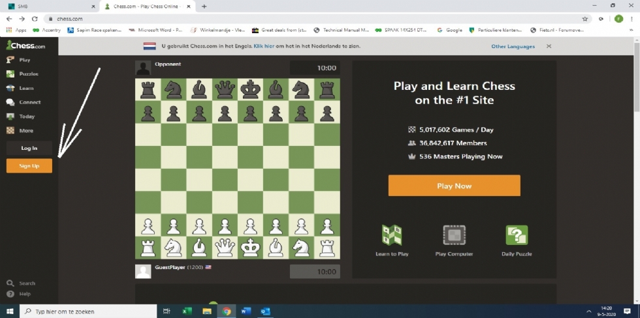Viewport: 640px width, 318px height.
Task: Open Help from the sidebar
Action: [19, 294]
